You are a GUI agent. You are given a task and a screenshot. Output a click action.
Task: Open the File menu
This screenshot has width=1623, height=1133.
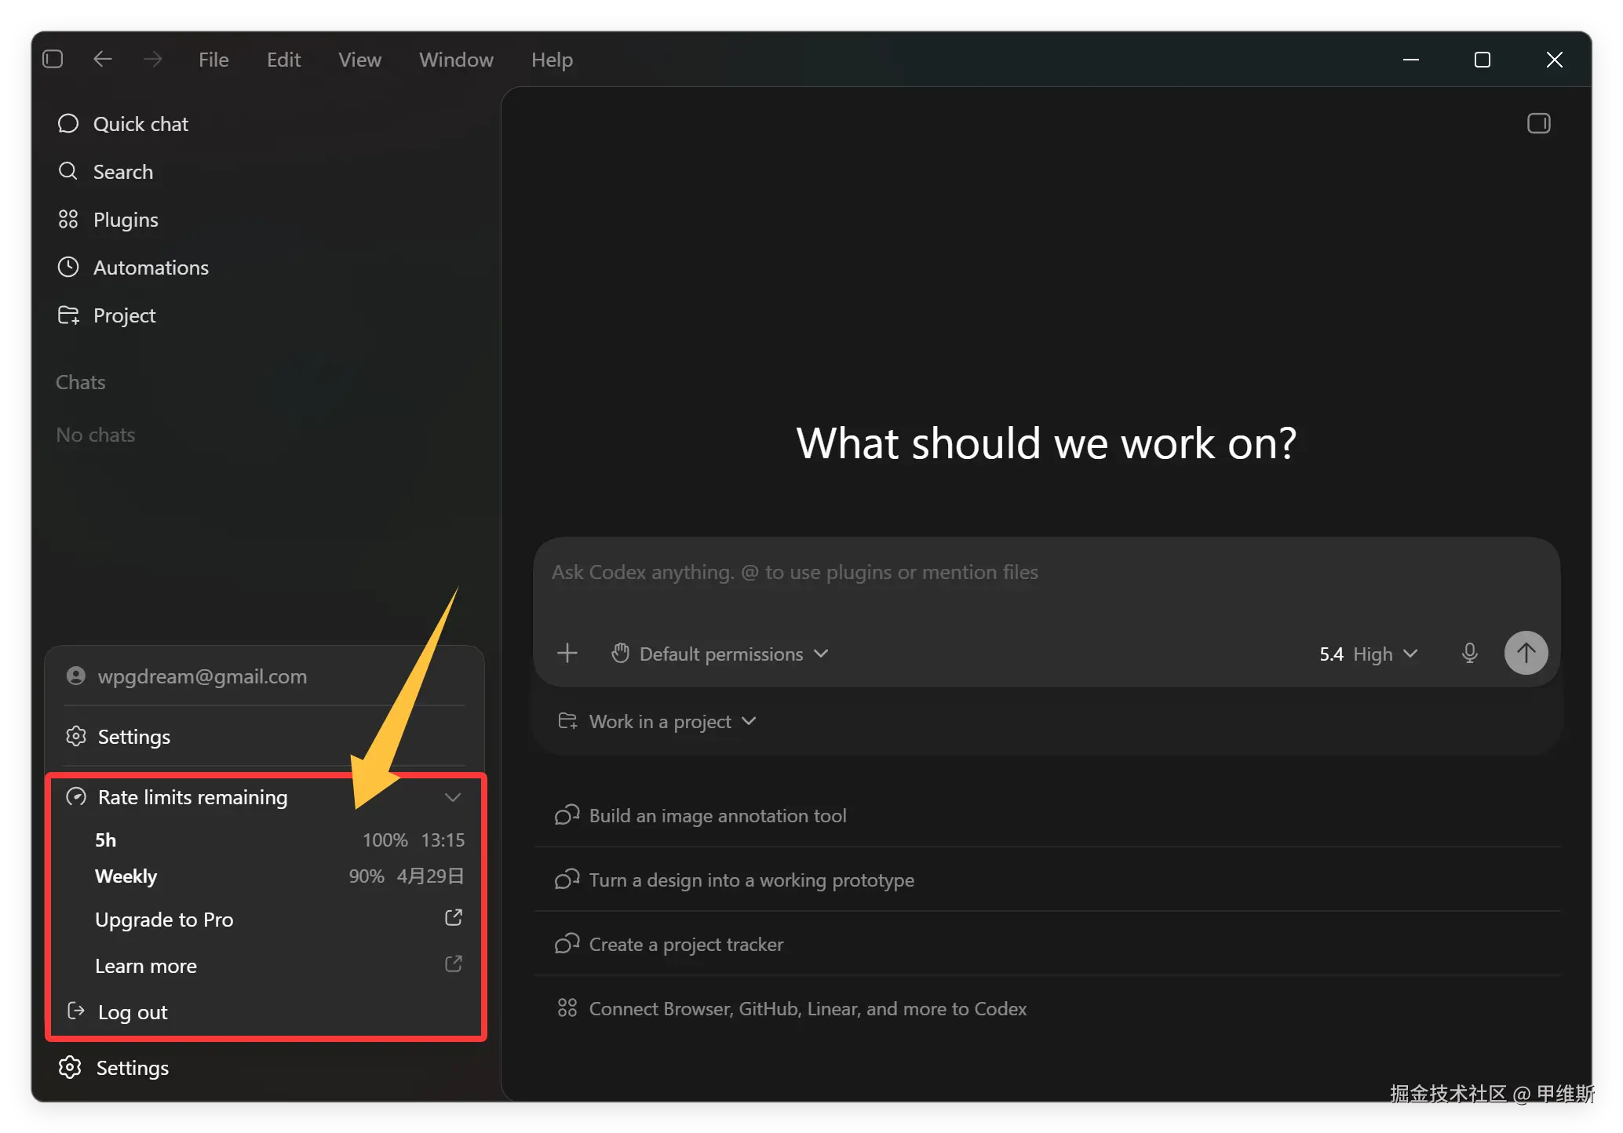(213, 60)
